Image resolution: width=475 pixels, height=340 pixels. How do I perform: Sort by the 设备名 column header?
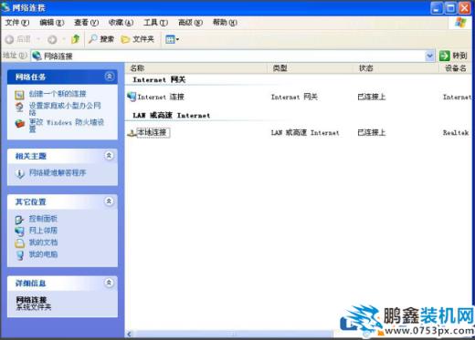click(x=456, y=68)
